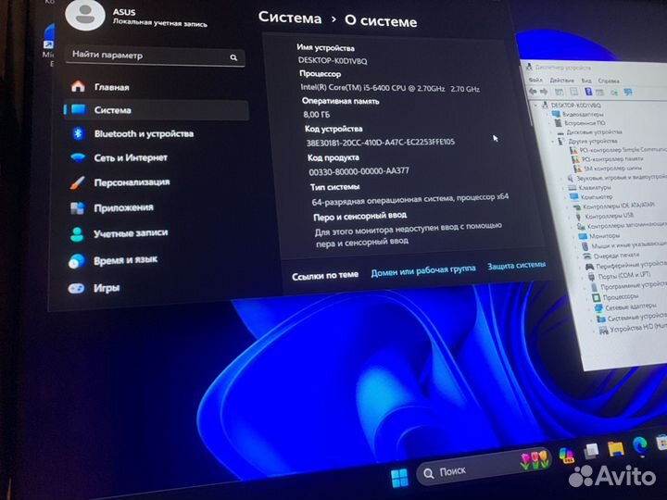Click the Bluetooth icon in sidebar
This screenshot has width=667, height=500.
click(78, 133)
